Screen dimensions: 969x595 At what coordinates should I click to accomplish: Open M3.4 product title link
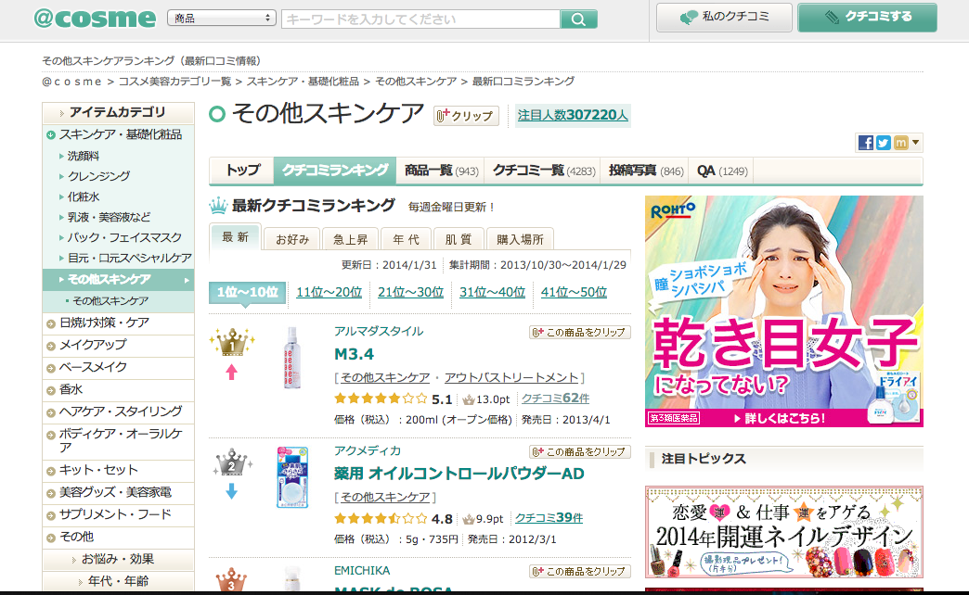click(355, 354)
